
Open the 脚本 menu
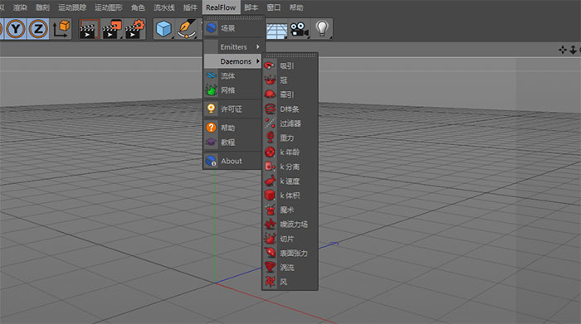coord(251,7)
